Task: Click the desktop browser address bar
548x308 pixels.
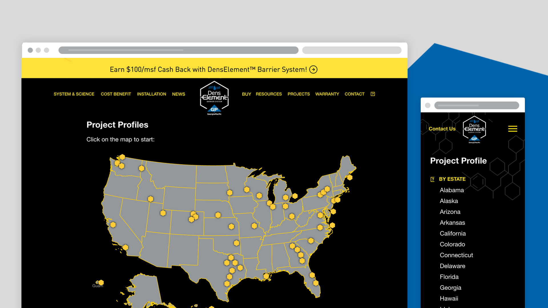Action: pos(178,50)
